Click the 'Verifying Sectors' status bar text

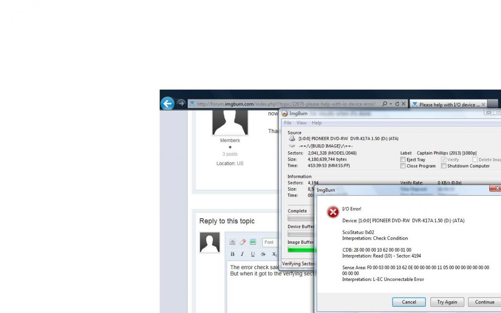coord(298,264)
